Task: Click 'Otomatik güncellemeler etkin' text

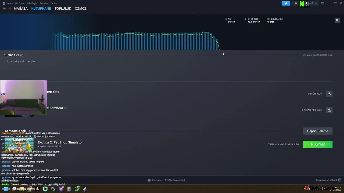Action: point(318,55)
